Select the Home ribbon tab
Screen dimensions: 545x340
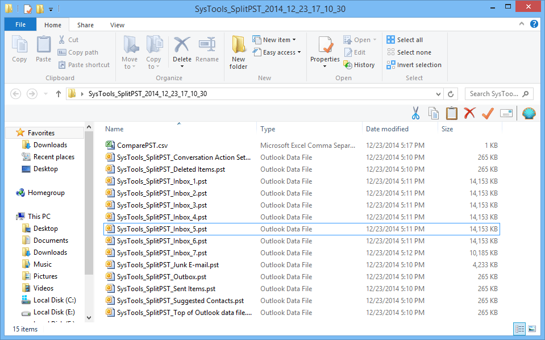coord(53,25)
